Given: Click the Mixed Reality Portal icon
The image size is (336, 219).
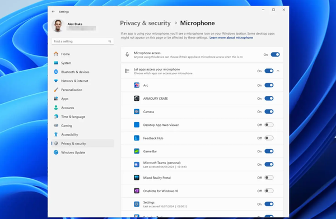Looking at the screenshot, I should tap(137, 178).
